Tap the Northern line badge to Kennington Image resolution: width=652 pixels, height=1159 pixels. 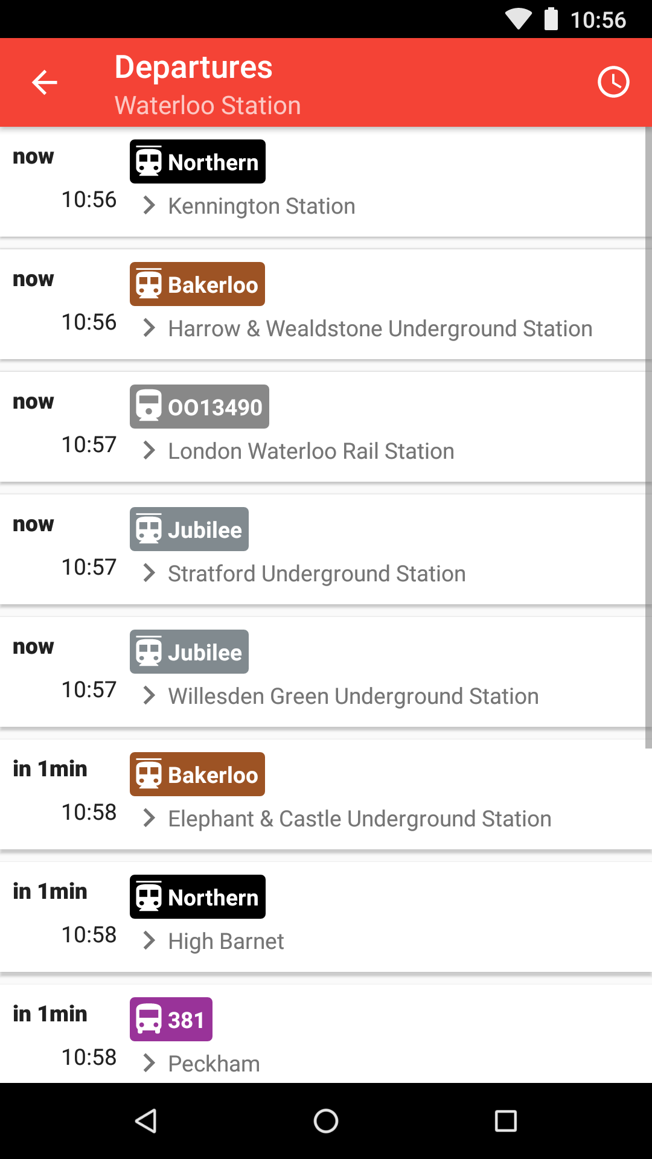coord(197,162)
